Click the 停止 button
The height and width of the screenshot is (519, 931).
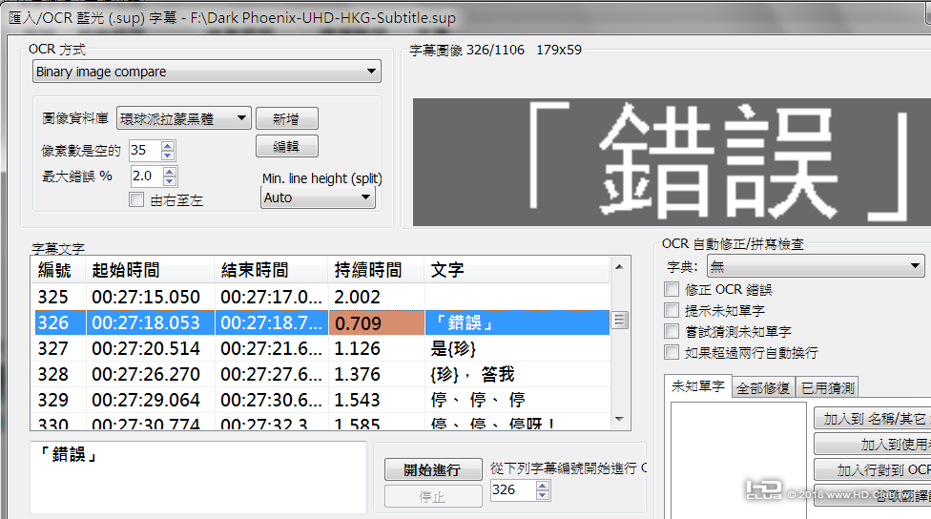tap(433, 496)
